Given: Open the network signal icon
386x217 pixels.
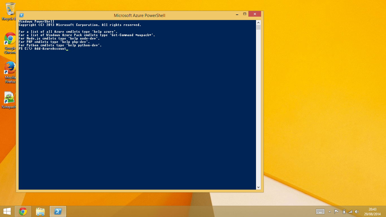Looking at the screenshot, I should point(350,212).
